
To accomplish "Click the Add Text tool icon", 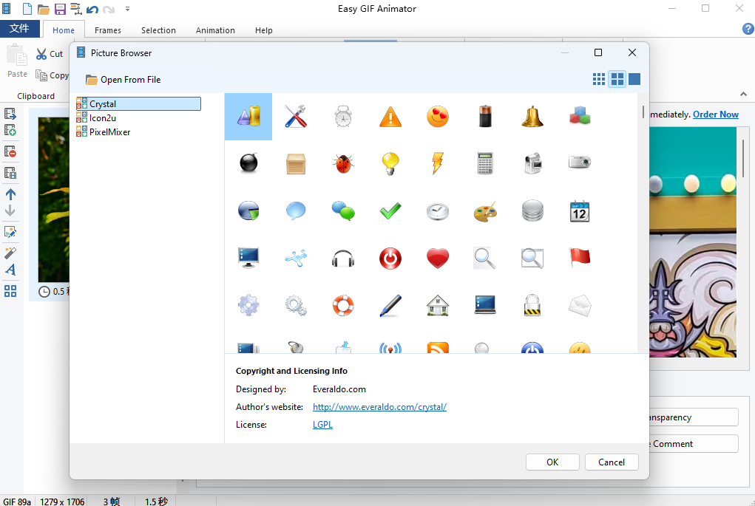I will point(10,270).
